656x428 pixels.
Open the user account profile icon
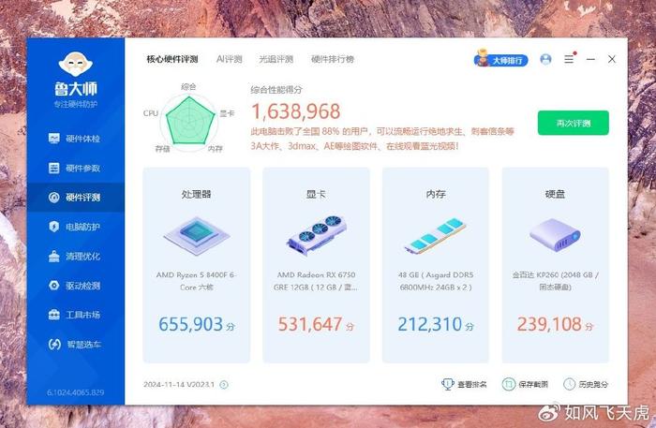[545, 59]
